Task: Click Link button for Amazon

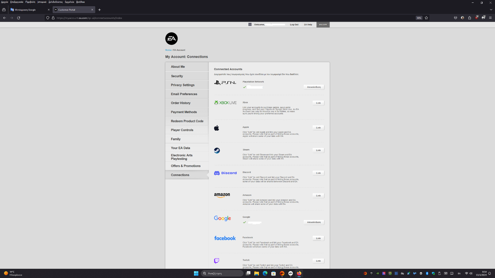Action: [x=318, y=196]
